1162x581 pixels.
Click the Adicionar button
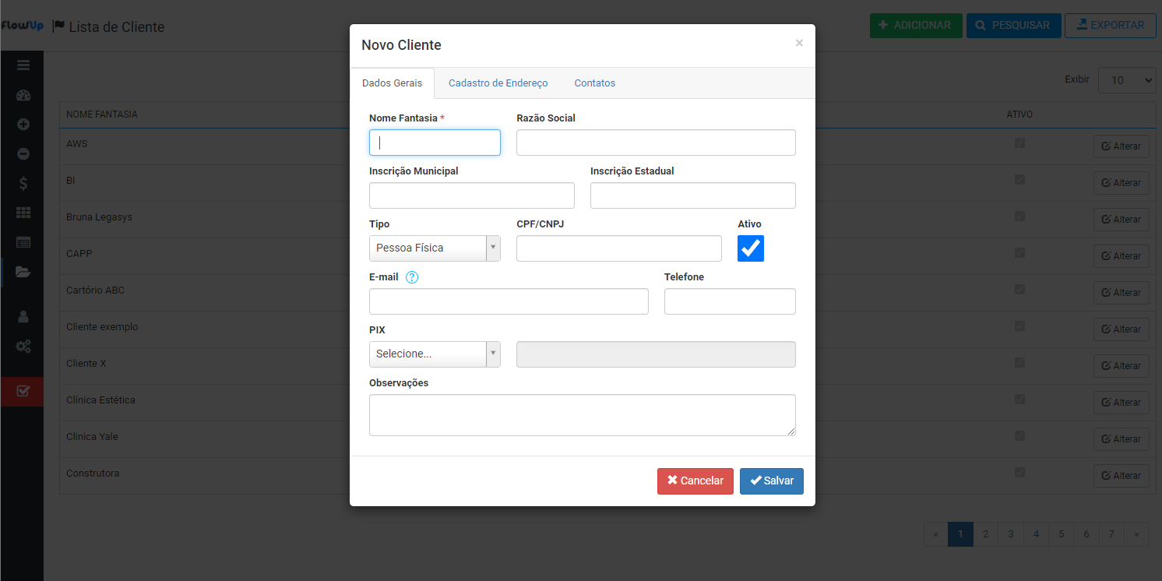click(916, 26)
